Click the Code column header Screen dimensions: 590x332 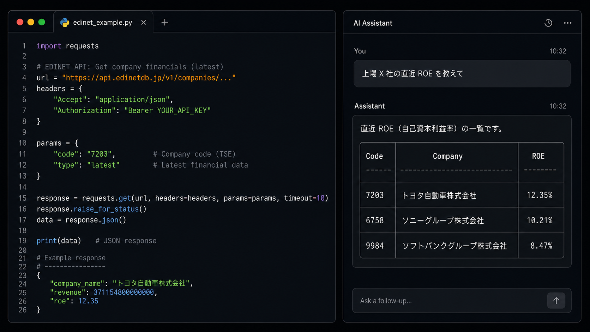pyautogui.click(x=374, y=156)
